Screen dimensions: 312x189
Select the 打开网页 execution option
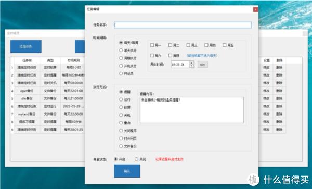[x=121, y=138]
